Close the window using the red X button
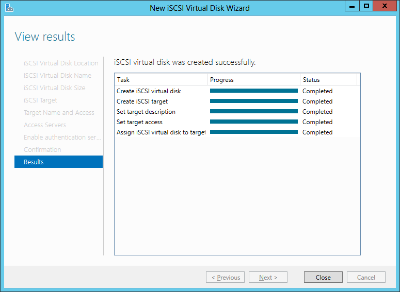 (385, 6)
